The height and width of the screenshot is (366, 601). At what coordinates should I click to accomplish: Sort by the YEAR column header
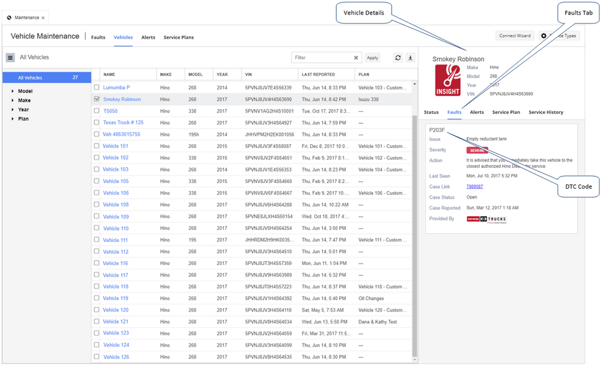(222, 74)
